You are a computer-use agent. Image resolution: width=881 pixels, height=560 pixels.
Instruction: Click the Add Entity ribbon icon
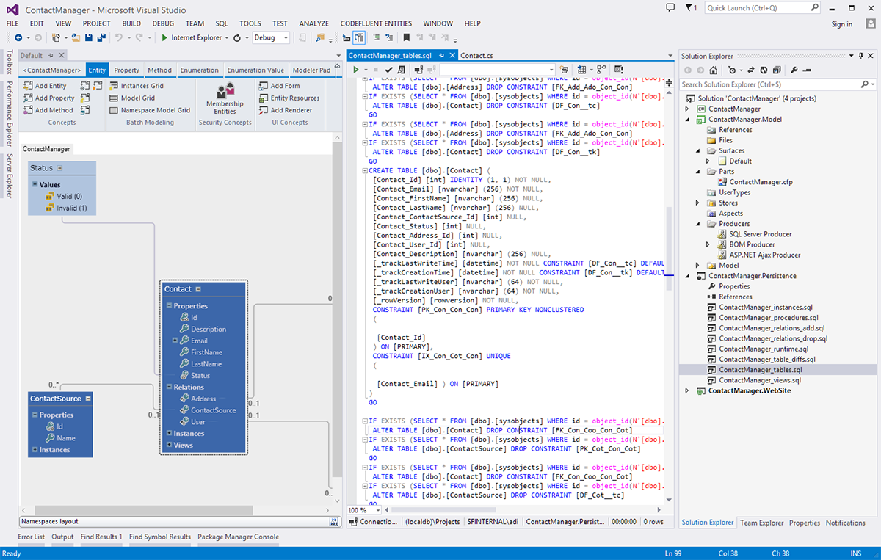(x=29, y=86)
